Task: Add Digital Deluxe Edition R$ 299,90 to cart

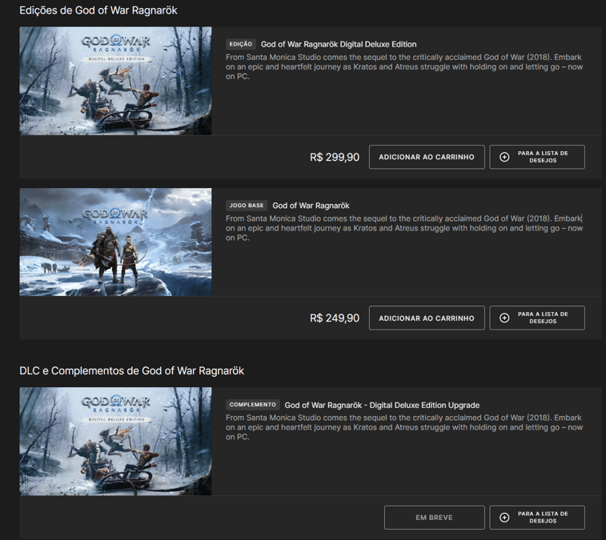Action: pos(427,157)
